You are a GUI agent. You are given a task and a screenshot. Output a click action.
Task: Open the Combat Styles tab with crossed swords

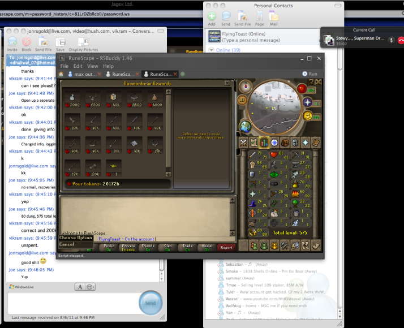coord(243,143)
